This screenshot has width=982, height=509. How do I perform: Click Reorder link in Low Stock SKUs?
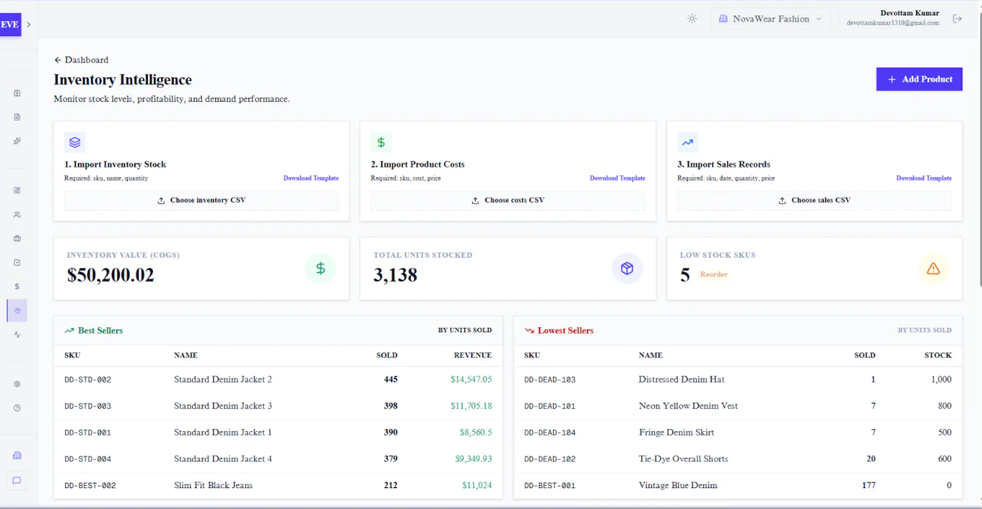click(x=714, y=274)
